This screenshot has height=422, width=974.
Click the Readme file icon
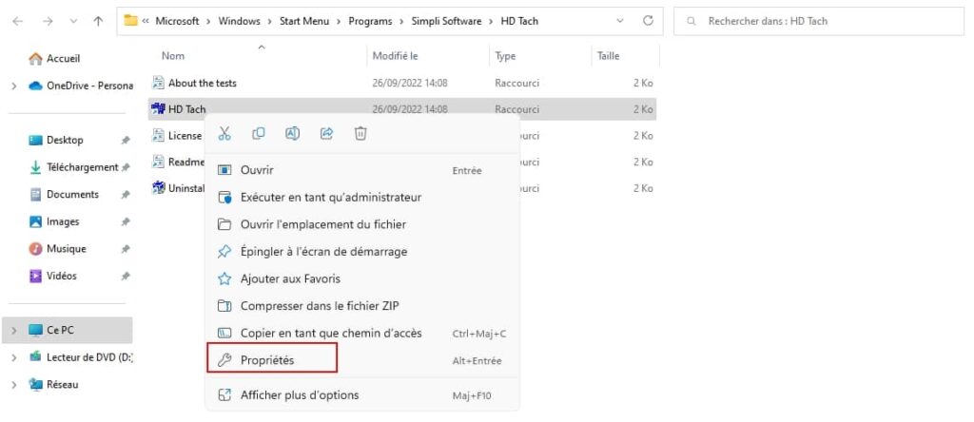pos(158,162)
